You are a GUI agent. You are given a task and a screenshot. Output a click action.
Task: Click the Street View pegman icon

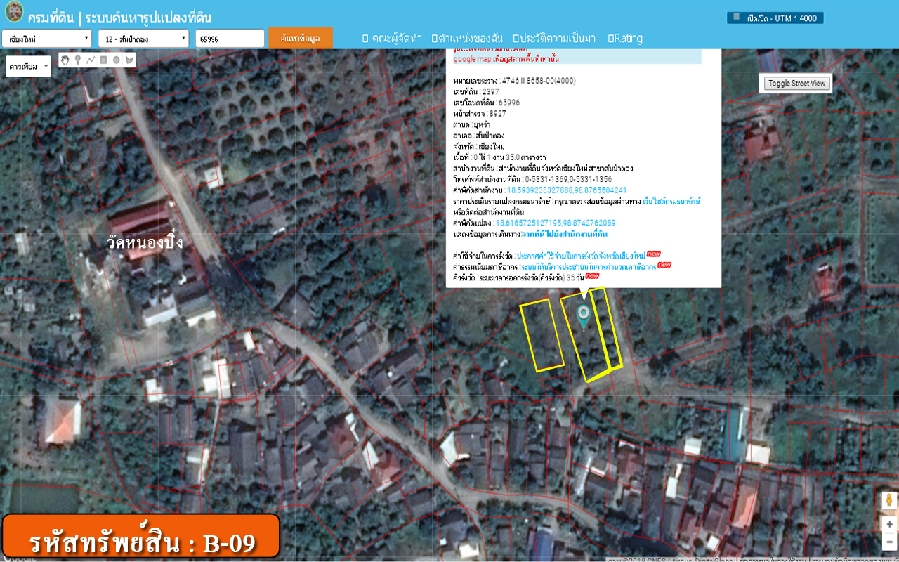(889, 501)
